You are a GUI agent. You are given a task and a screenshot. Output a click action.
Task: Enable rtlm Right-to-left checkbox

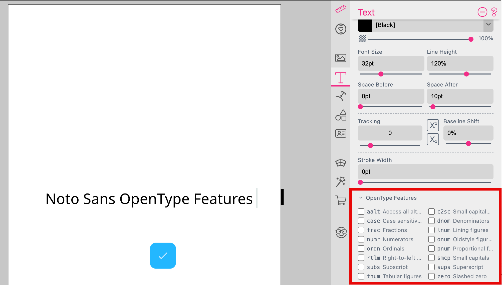pos(361,258)
